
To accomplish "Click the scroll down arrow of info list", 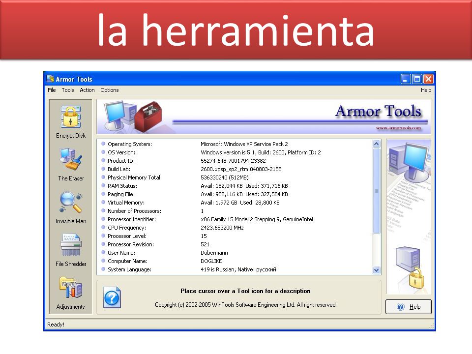I will click(x=376, y=270).
